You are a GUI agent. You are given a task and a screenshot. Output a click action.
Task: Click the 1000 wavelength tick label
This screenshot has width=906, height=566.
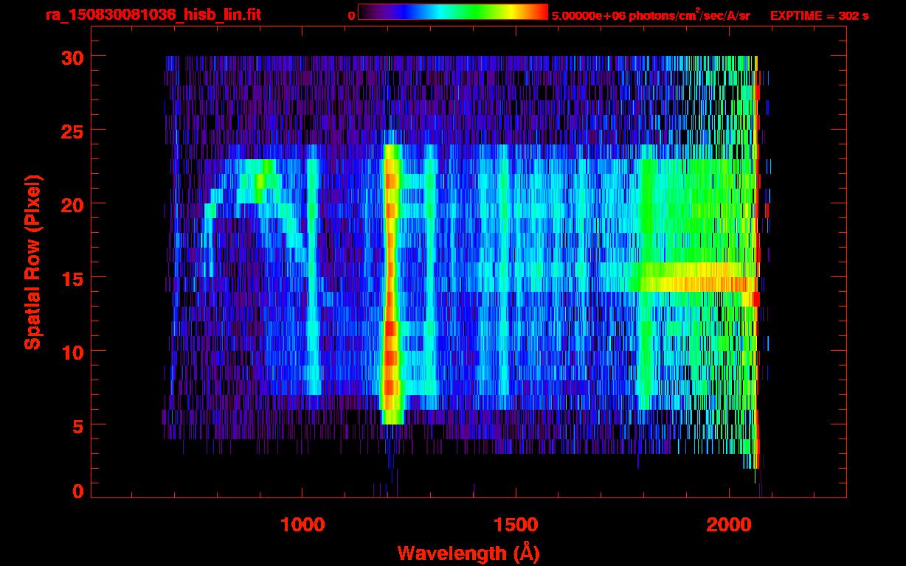coord(302,525)
